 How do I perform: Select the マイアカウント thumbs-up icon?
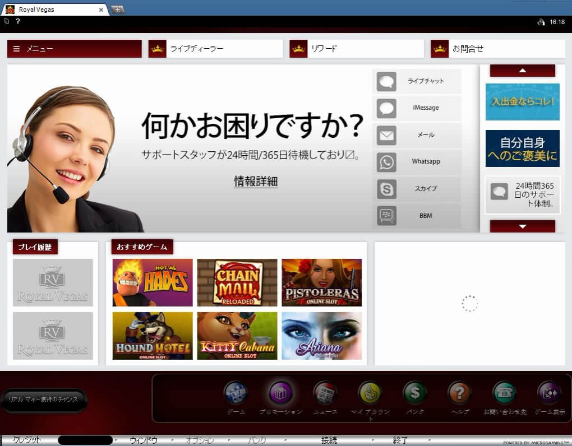click(370, 393)
